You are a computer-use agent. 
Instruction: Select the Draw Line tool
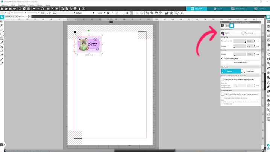(x=2, y=30)
